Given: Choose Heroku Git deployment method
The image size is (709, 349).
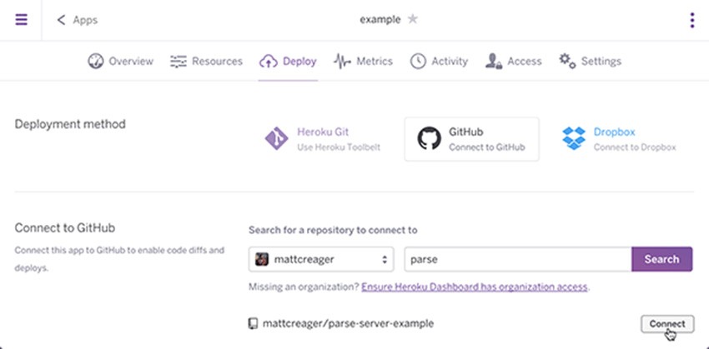Looking at the screenshot, I should (x=323, y=139).
